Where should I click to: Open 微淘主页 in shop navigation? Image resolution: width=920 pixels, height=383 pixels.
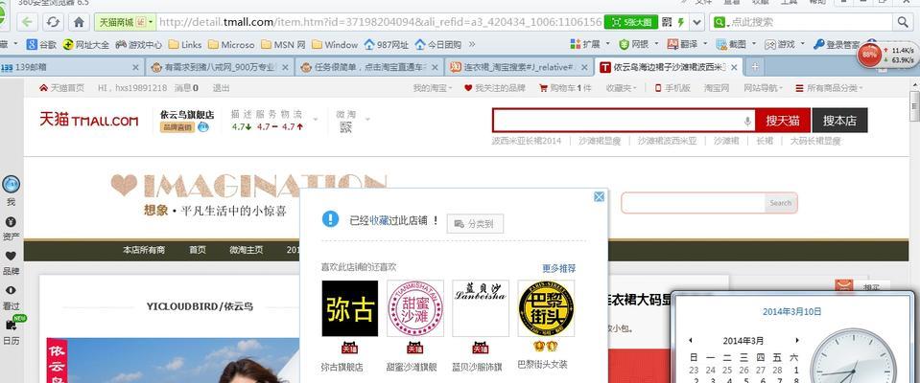(x=247, y=250)
